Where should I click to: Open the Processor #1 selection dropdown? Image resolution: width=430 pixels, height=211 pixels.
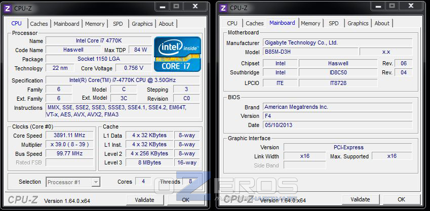pos(73,182)
